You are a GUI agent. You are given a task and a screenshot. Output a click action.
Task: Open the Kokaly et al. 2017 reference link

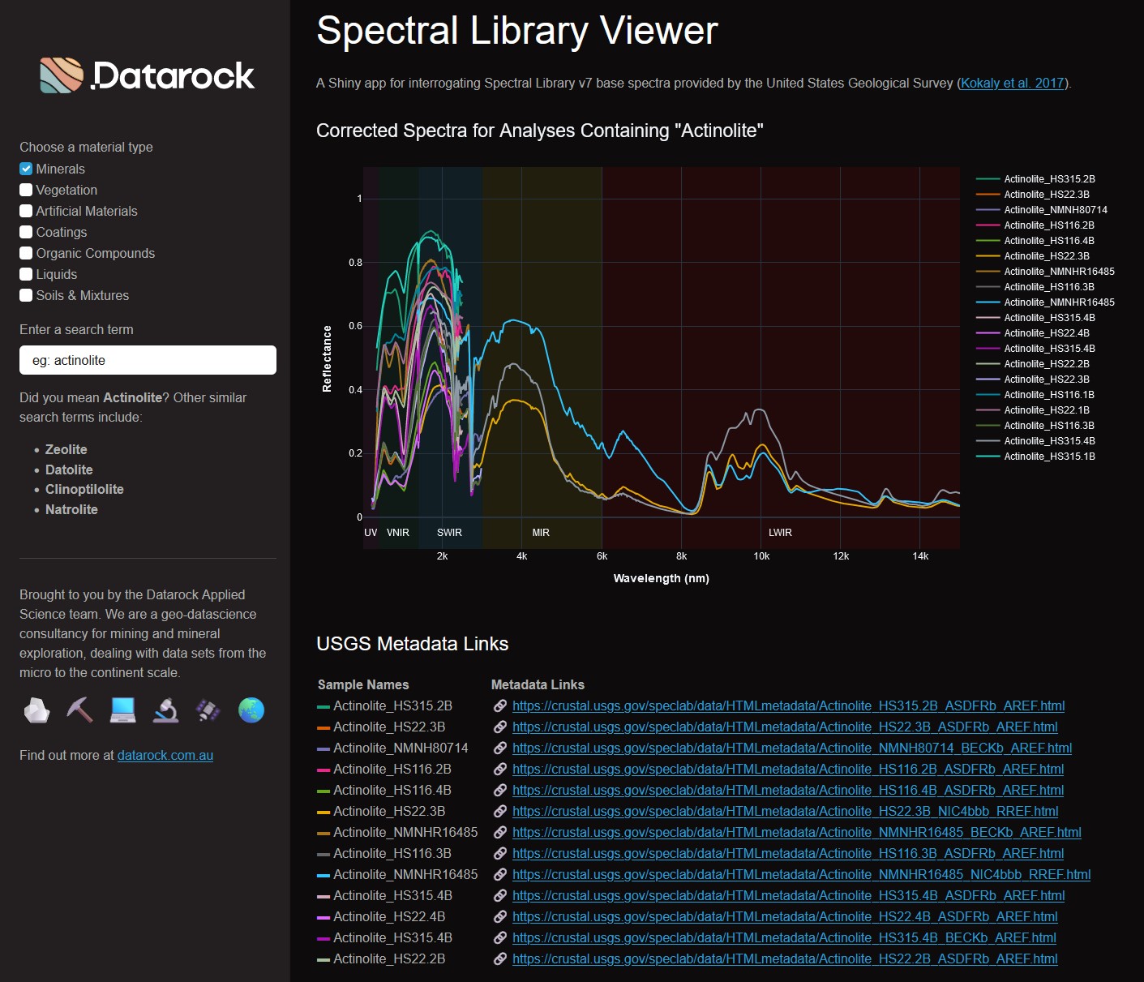tap(1013, 83)
